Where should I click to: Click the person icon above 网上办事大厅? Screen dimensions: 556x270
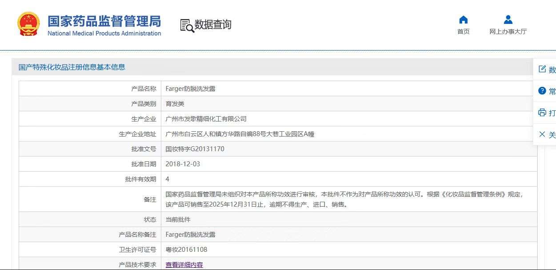pos(508,19)
